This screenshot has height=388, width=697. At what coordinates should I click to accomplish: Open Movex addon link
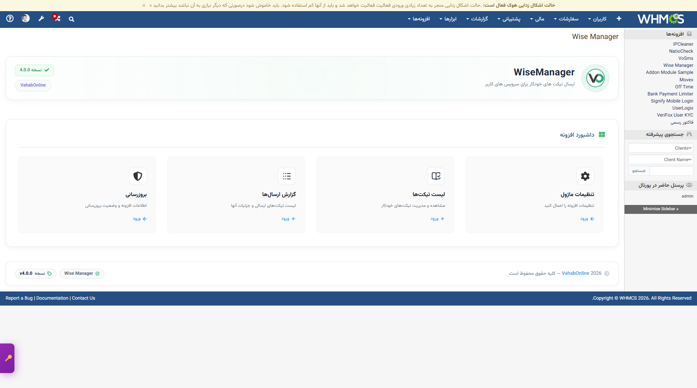686,80
